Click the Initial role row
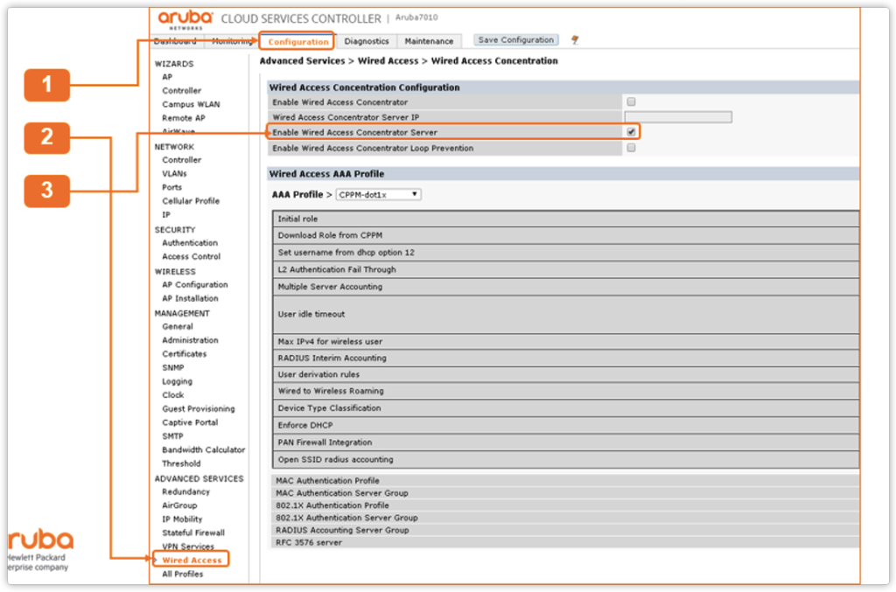Screen dimensions: 896x592 [566, 219]
